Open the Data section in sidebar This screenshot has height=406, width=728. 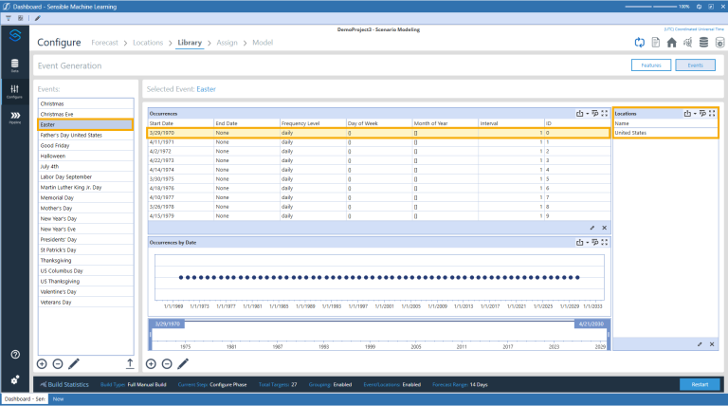point(14,65)
